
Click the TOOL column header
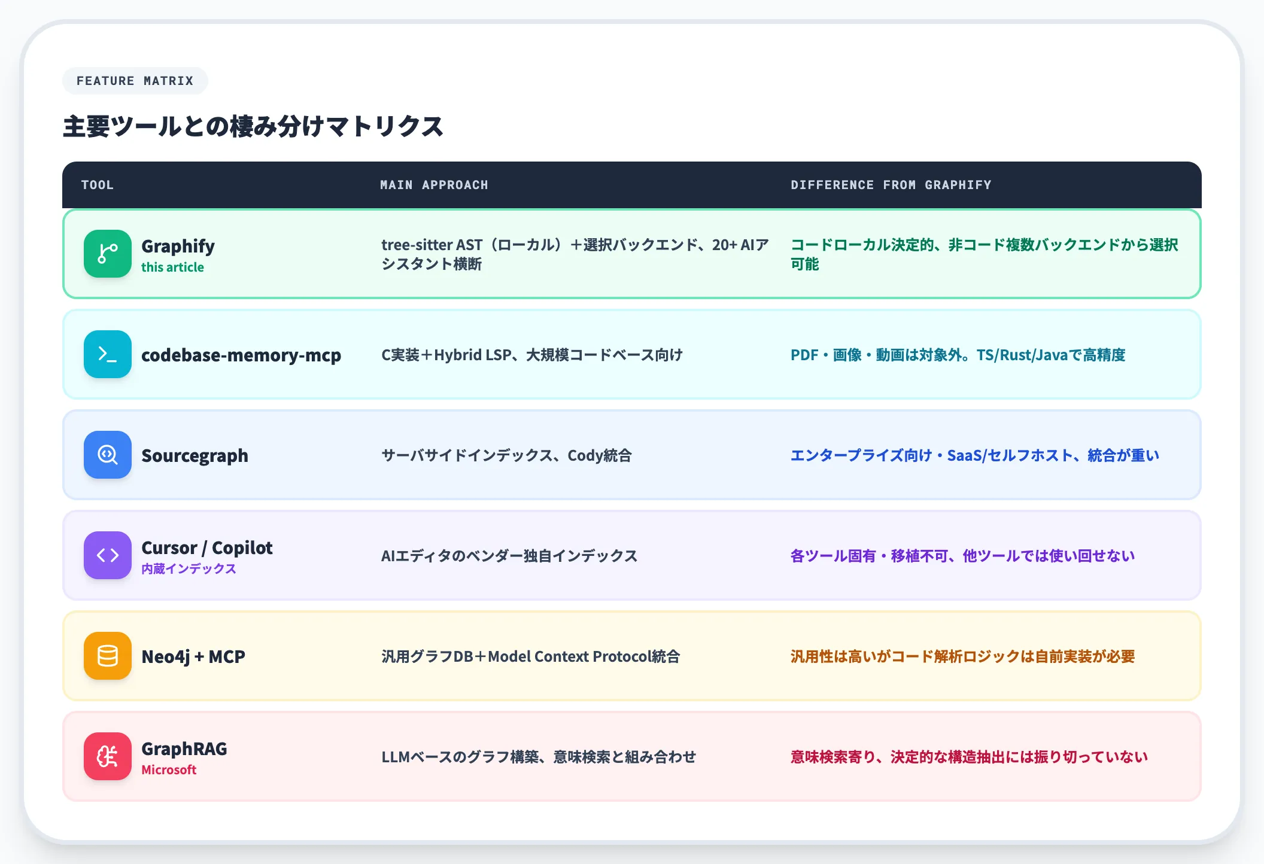click(x=98, y=185)
